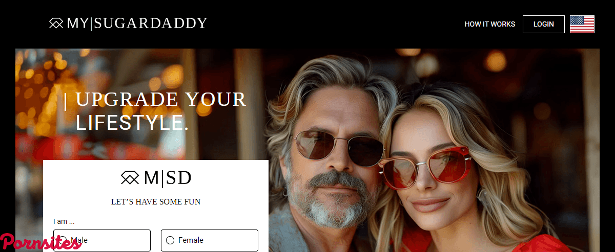Open the How It Works page
Image resolution: width=615 pixels, height=252 pixels.
490,24
